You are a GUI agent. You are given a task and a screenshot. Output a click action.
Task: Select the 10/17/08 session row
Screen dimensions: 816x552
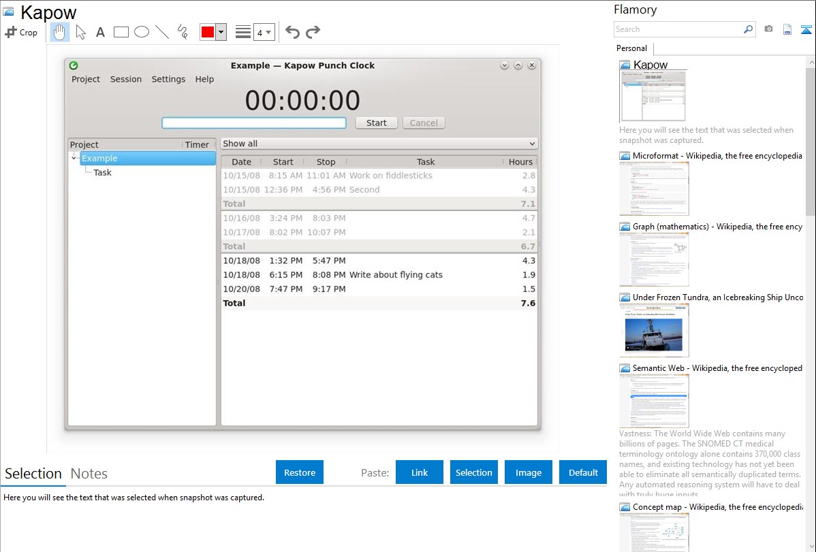click(379, 233)
